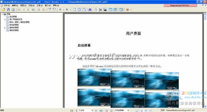Select the 移动的模框 bookmark
The height and width of the screenshot is (112, 207).
point(14,25)
